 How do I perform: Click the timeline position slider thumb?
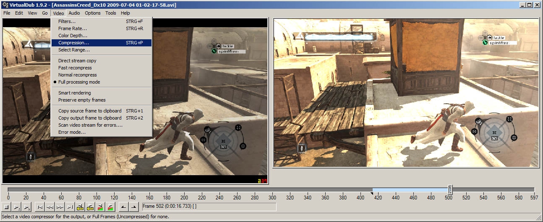click(450, 190)
